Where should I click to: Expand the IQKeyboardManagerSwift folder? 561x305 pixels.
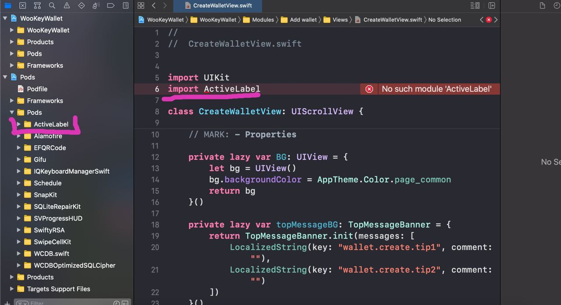[19, 171]
